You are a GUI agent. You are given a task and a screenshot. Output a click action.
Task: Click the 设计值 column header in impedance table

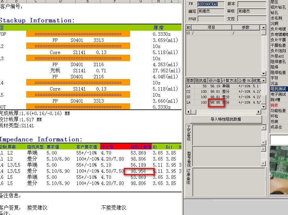[x=214, y=81]
